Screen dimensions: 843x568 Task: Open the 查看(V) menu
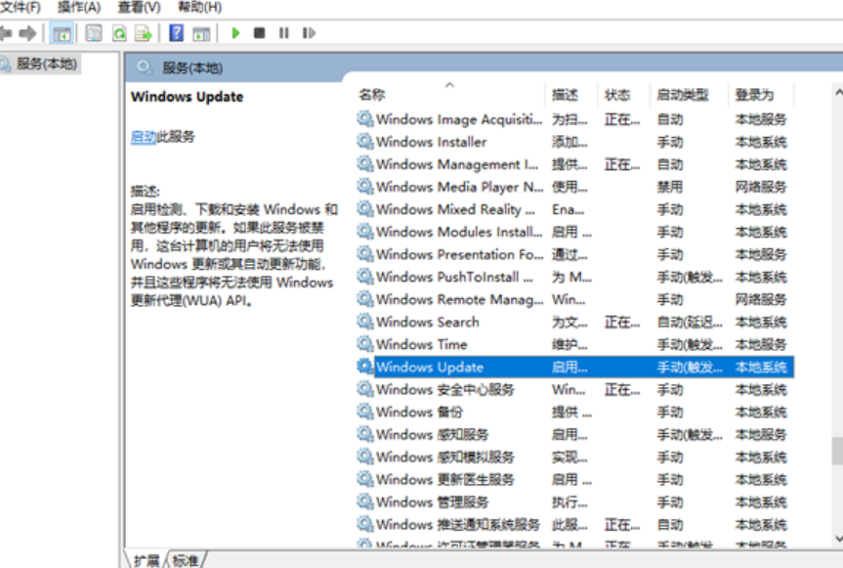click(139, 8)
